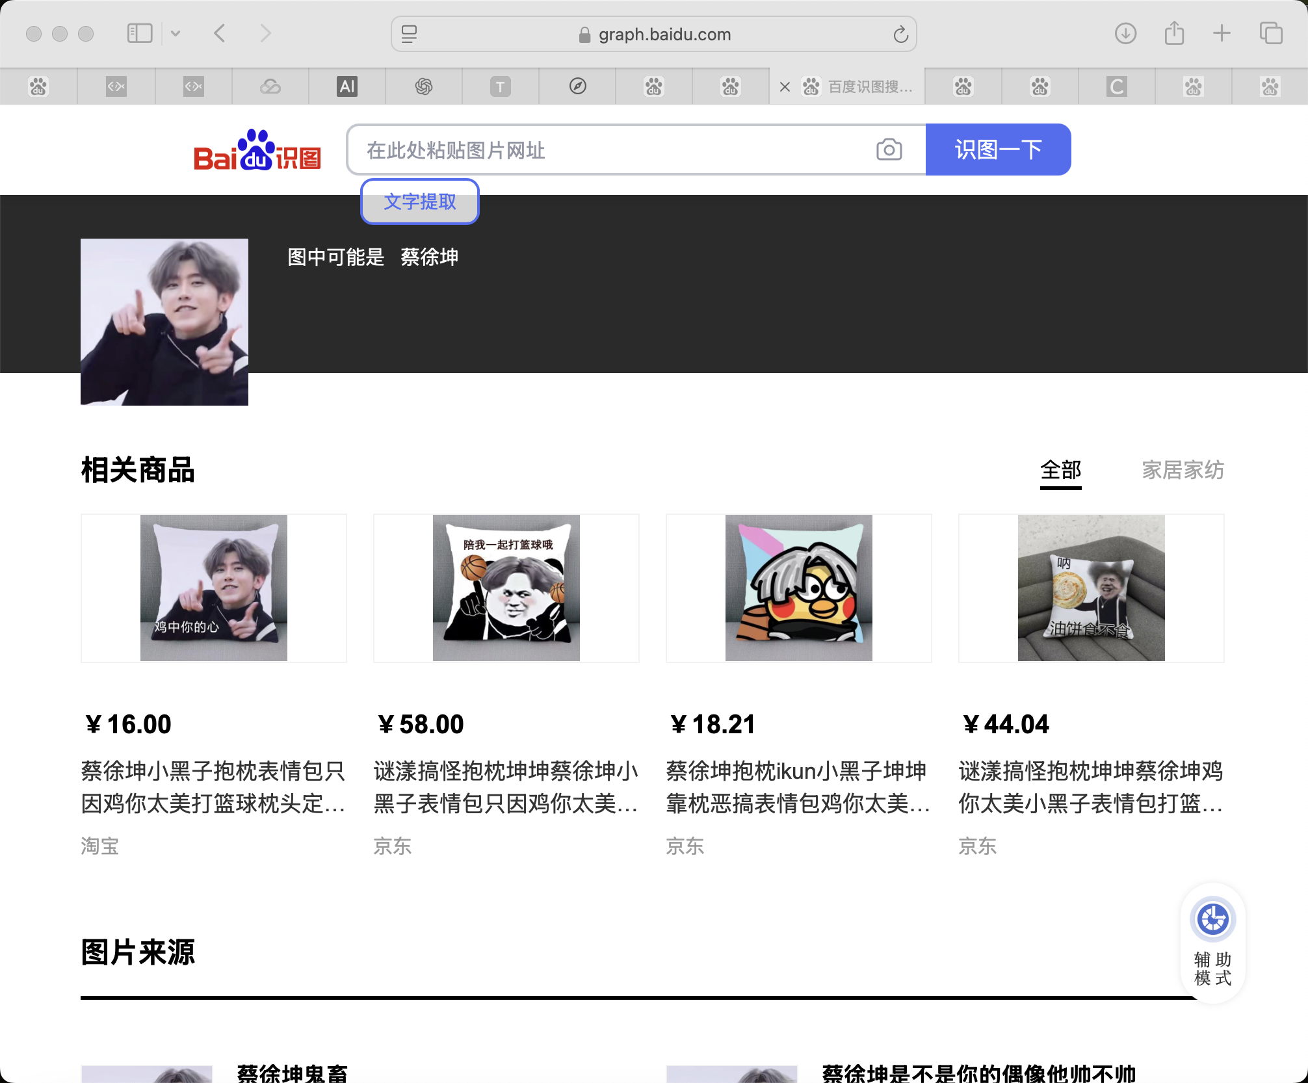Open 蔡徐坤是不是你的偶像他帅不帅 source link
The height and width of the screenshot is (1083, 1308).
tap(979, 1073)
